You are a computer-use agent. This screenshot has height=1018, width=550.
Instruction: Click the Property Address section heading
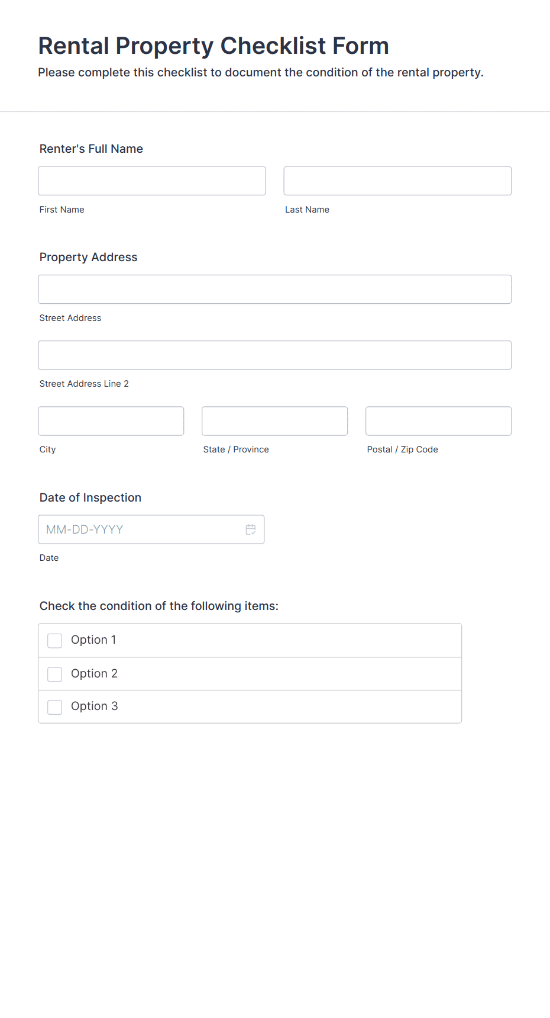(x=88, y=257)
